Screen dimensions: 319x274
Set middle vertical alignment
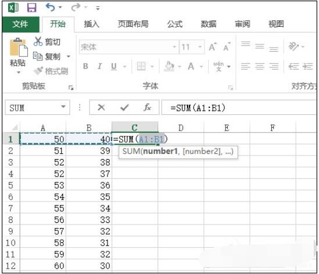(x=260, y=46)
